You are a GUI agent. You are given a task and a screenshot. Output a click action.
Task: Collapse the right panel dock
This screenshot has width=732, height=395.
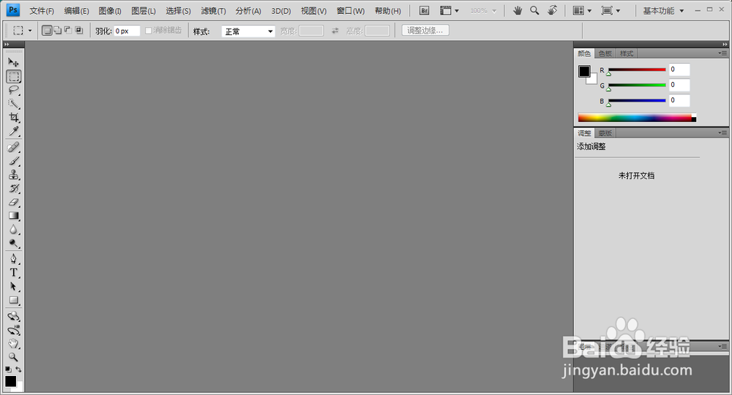(725, 45)
